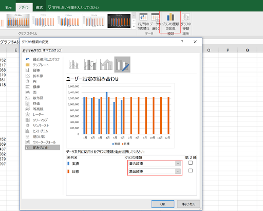Expand the chart styles gallery arrow
263x211 pixels.
coord(134,26)
